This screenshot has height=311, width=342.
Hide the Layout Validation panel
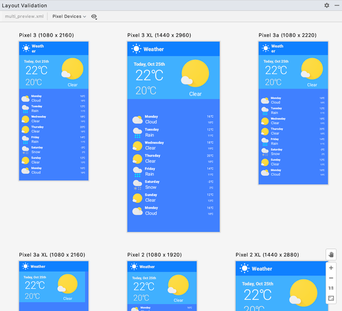337,5
